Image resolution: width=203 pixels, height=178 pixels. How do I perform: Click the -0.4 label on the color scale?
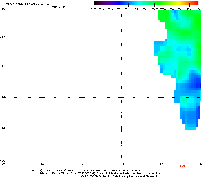click(173, 9)
